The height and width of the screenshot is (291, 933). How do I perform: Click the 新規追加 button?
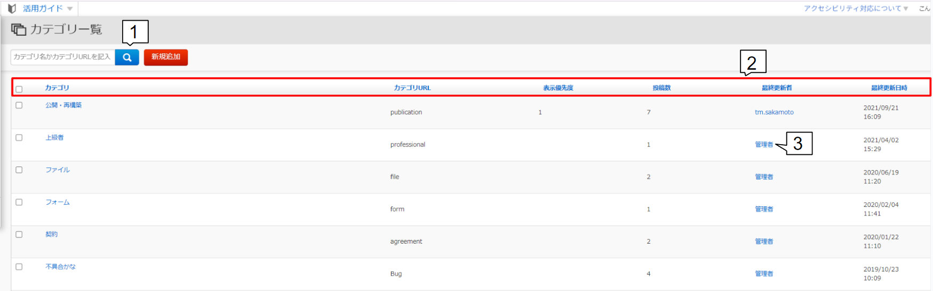166,57
